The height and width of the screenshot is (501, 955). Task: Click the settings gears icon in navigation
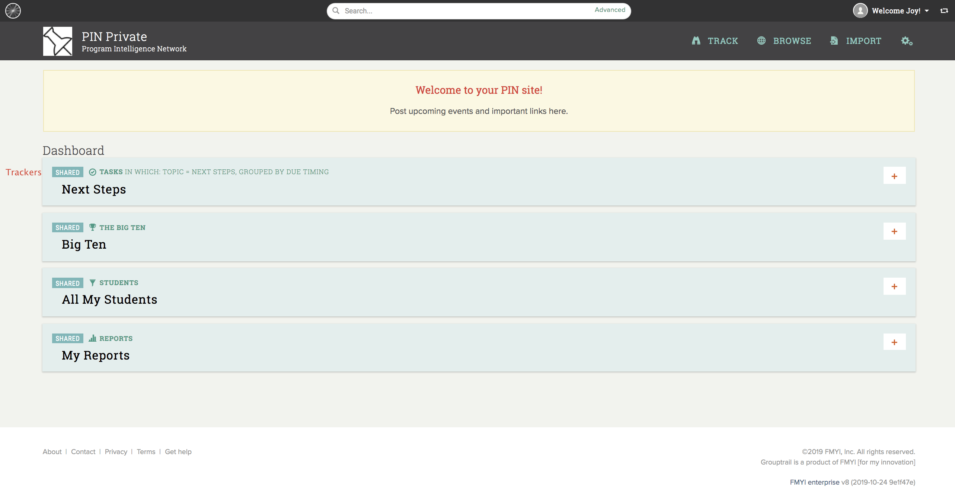point(907,41)
